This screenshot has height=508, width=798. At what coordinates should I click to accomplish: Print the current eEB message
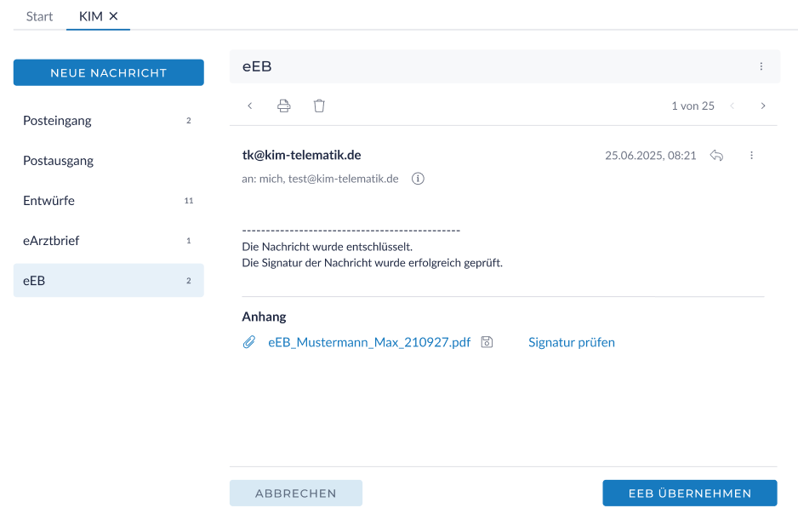(x=284, y=106)
